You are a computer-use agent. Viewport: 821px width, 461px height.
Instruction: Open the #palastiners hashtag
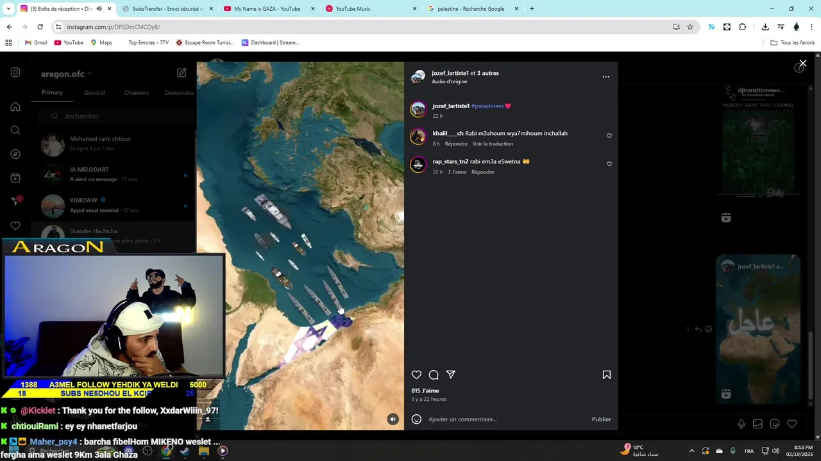coord(487,106)
